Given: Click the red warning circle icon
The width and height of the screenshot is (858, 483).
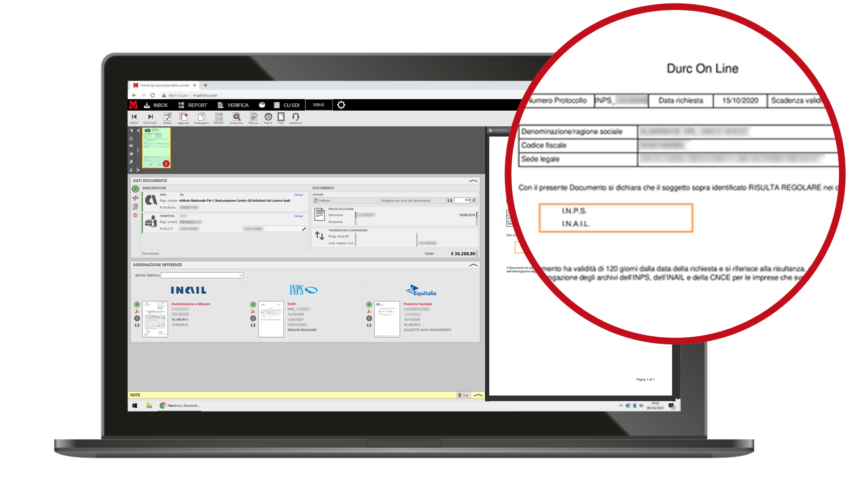Looking at the screenshot, I should click(x=135, y=216).
